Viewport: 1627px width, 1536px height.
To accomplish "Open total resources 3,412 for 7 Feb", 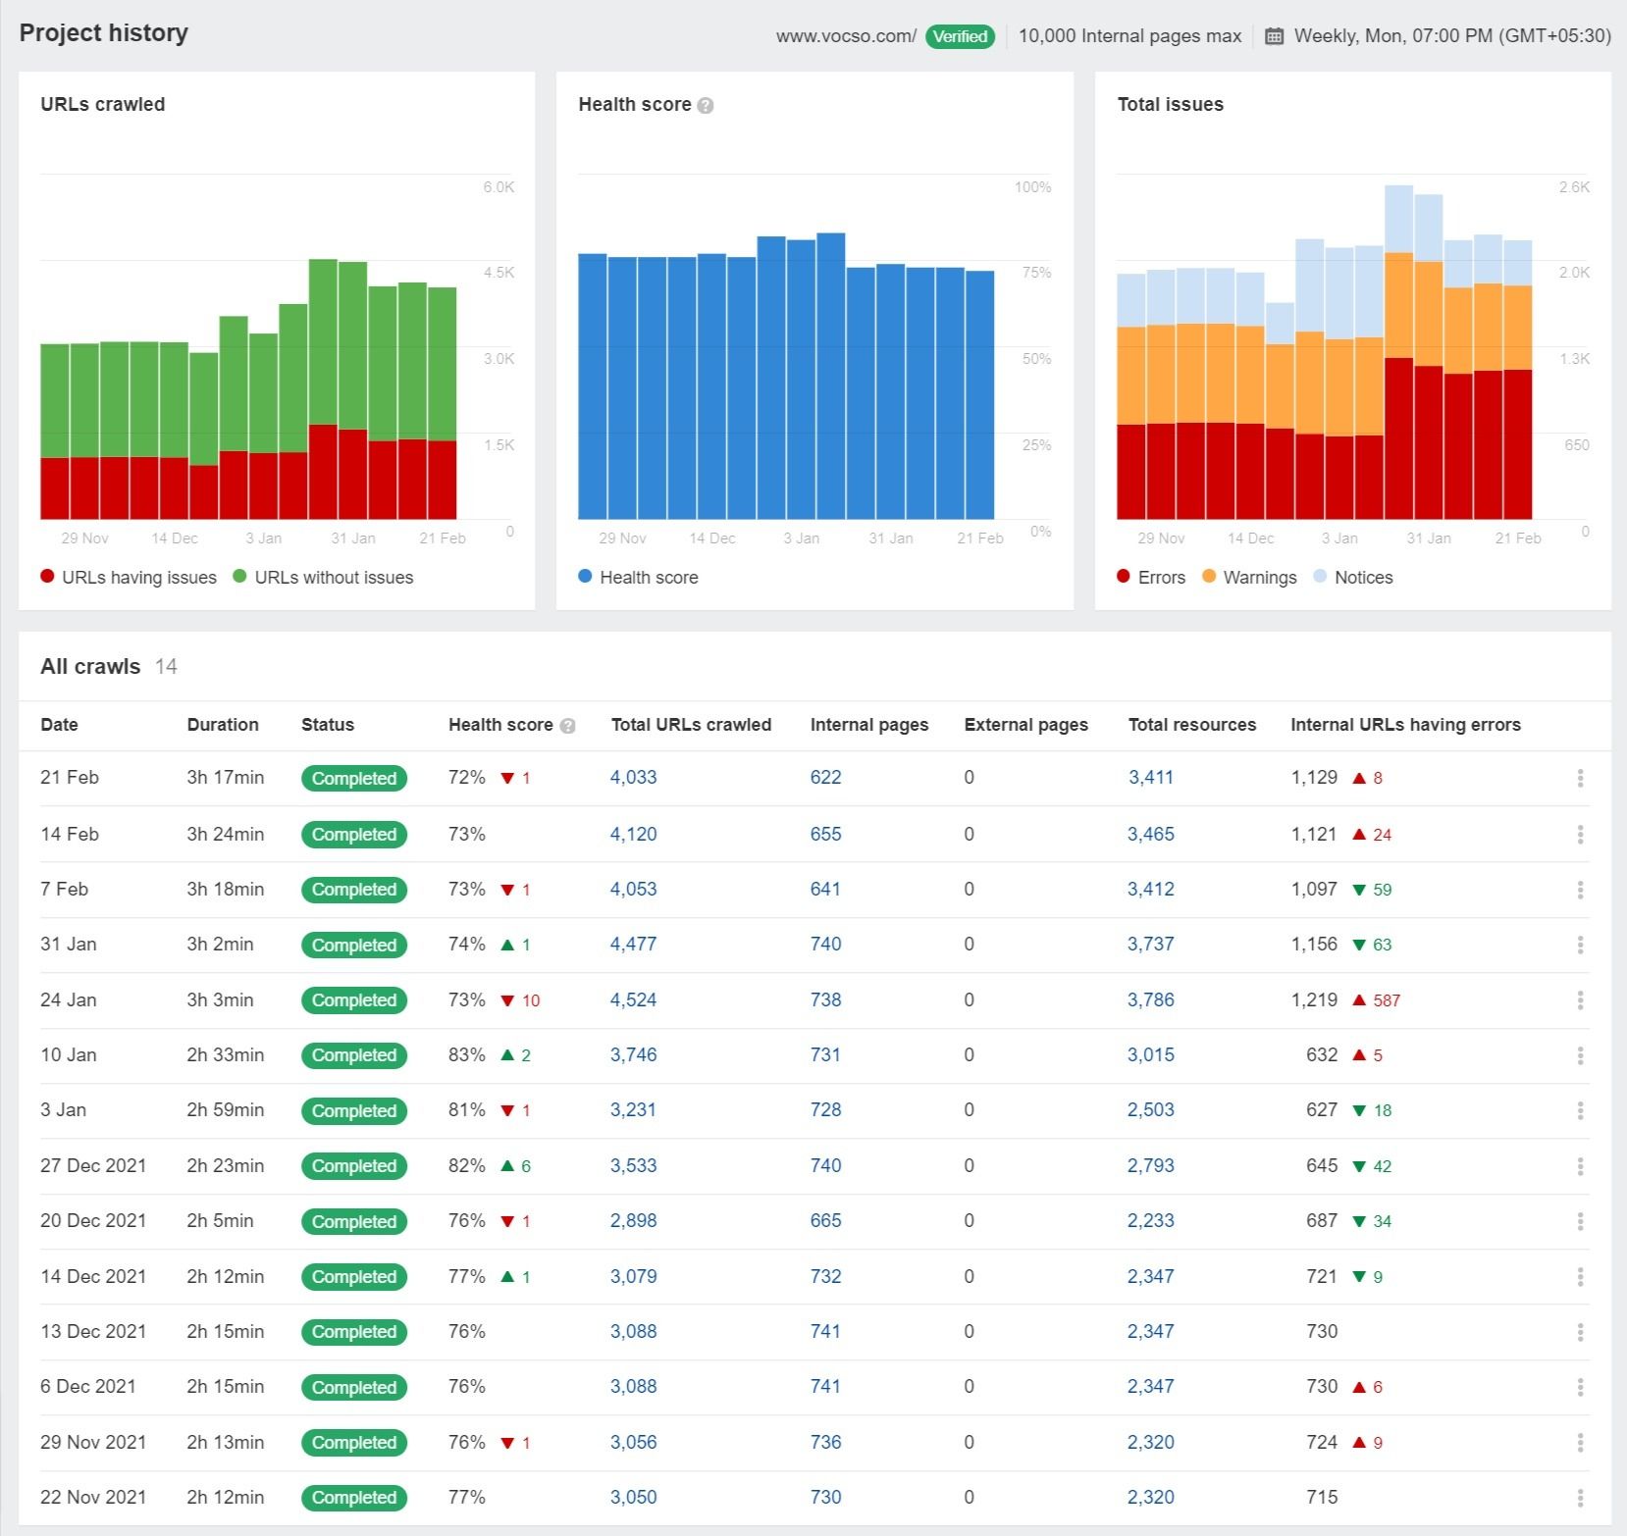I will (1150, 889).
